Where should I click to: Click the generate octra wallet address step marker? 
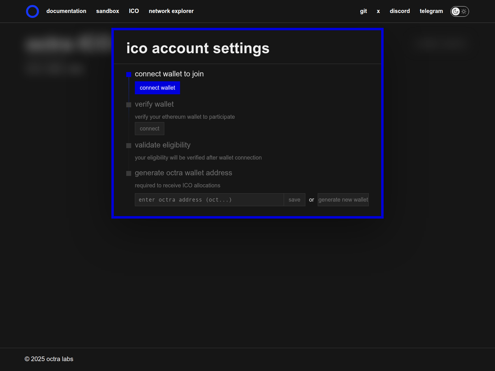pyautogui.click(x=129, y=173)
